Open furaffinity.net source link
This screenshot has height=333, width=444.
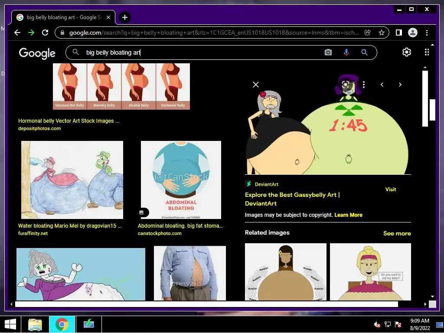[x=33, y=233]
